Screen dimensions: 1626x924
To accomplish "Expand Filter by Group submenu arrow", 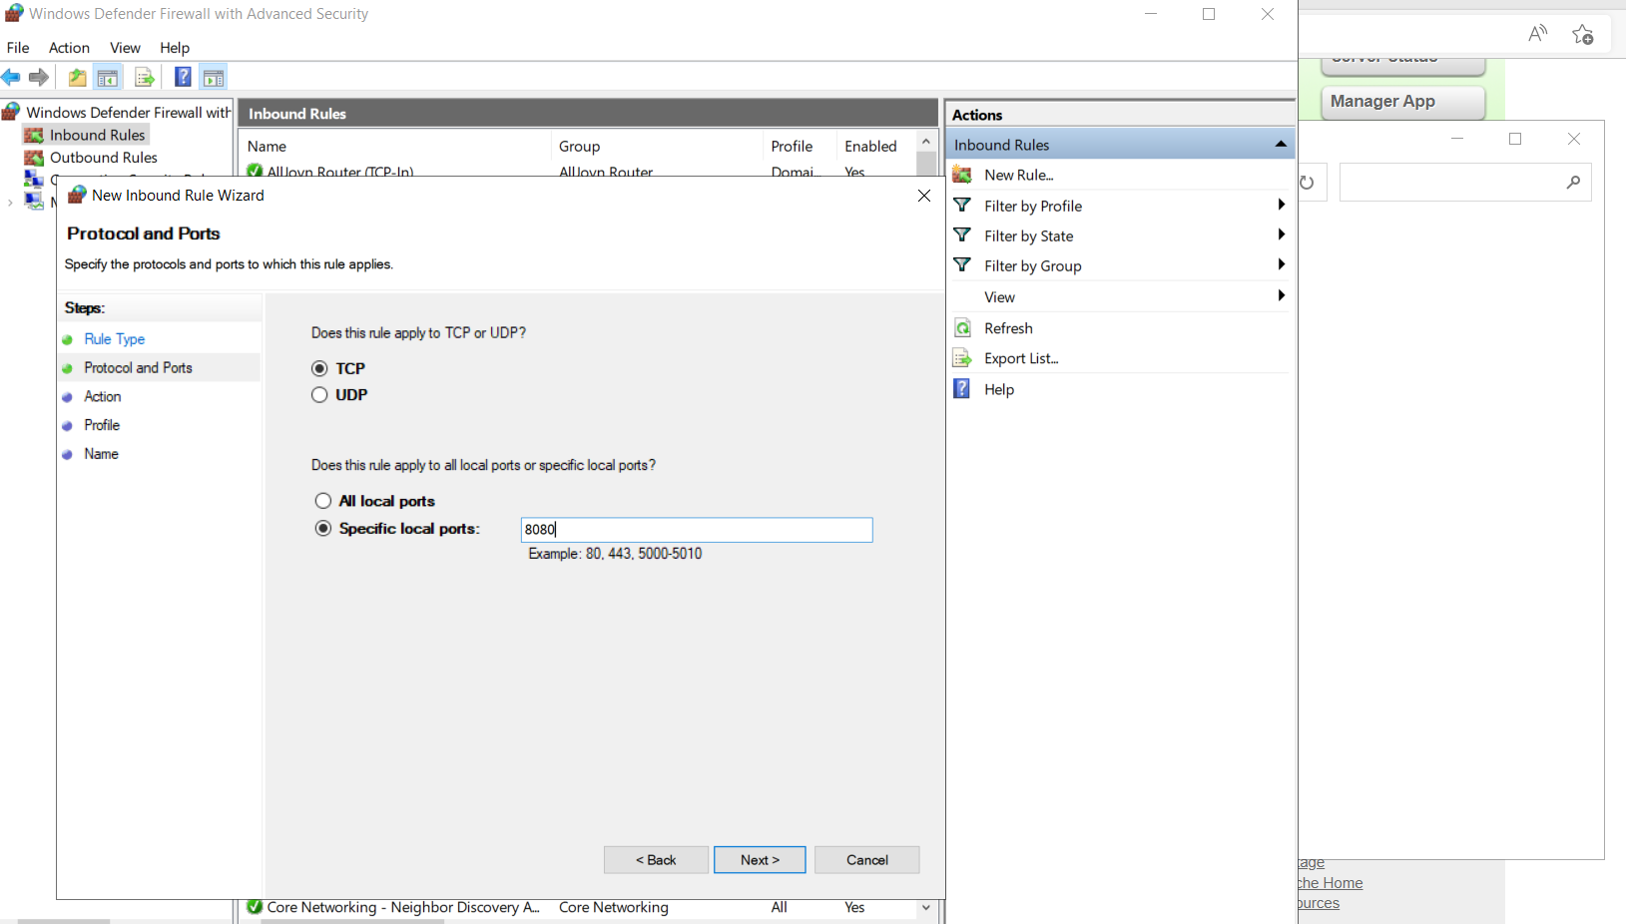I will pos(1281,264).
